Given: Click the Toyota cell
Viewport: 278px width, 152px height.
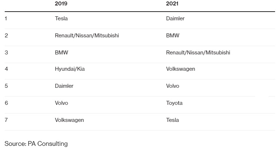Looking at the screenshot, I should [x=174, y=103].
